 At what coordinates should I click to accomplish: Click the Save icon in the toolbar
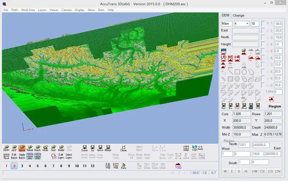tap(84, 148)
